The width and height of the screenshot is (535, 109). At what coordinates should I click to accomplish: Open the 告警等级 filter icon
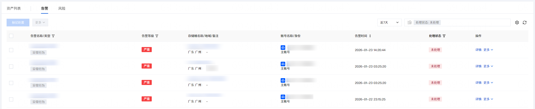[x=157, y=36]
